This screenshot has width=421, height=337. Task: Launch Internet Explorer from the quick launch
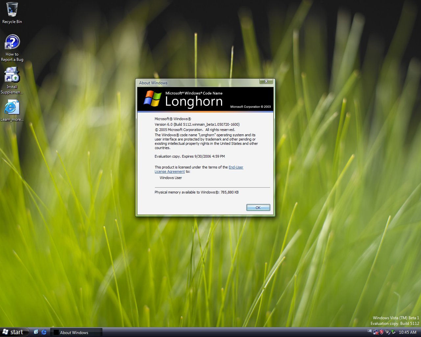click(x=44, y=332)
